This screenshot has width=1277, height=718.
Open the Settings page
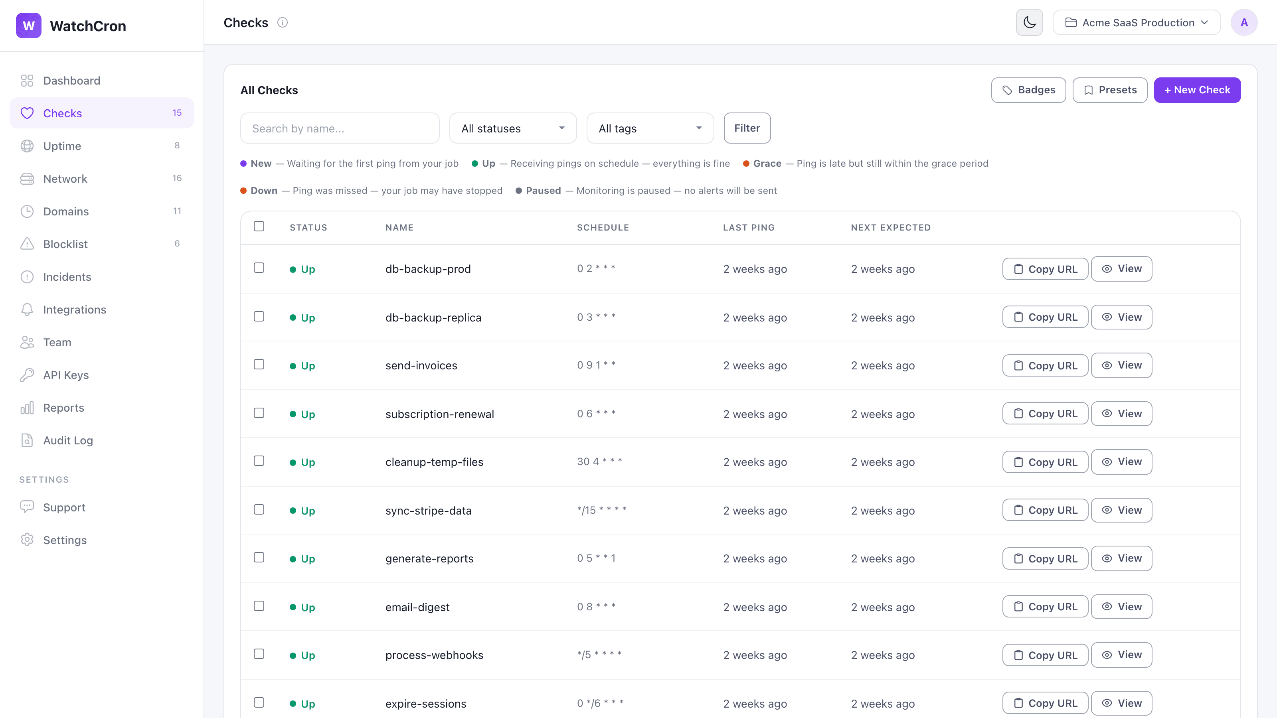tap(102, 540)
